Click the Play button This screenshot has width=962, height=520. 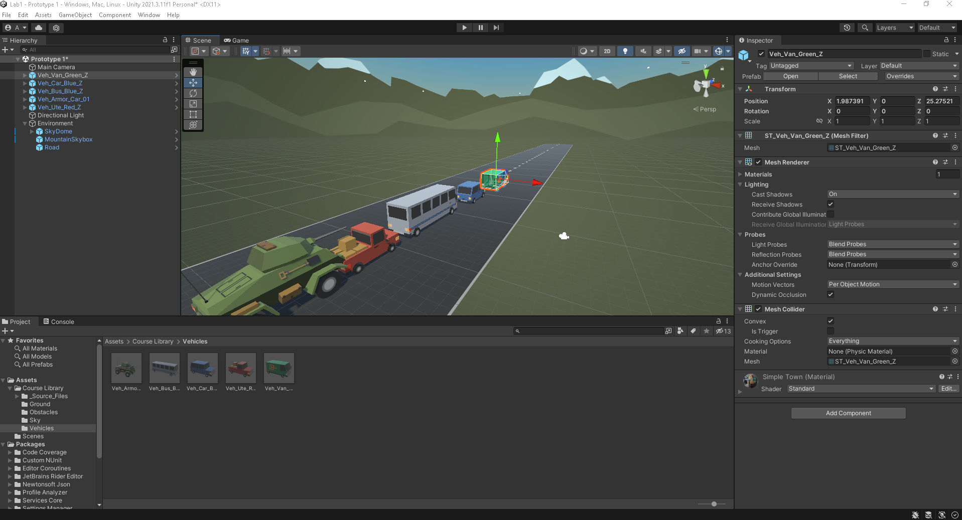[464, 28]
